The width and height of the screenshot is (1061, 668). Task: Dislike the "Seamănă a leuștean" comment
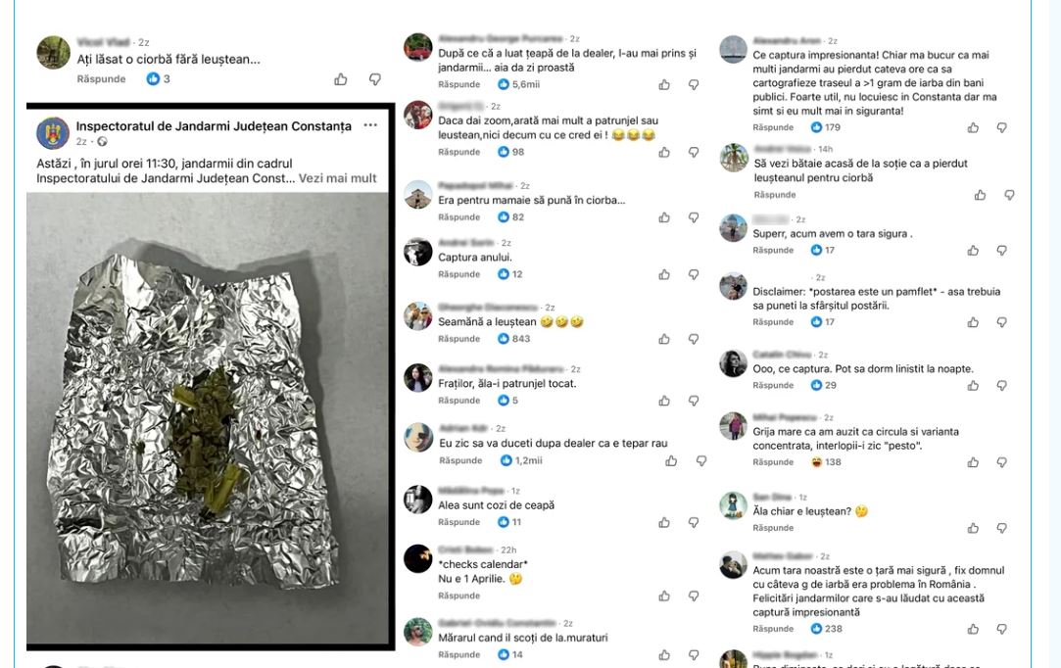coord(694,339)
